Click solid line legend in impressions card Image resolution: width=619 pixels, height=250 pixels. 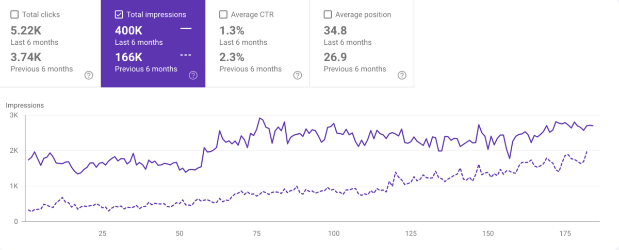point(186,28)
